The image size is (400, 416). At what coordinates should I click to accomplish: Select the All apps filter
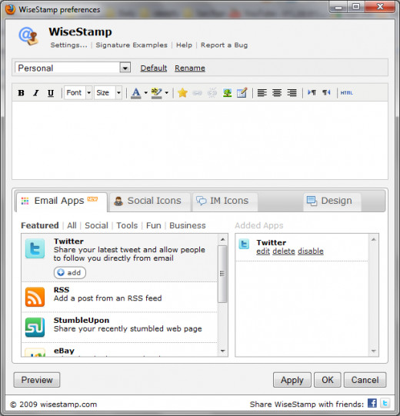[72, 225]
